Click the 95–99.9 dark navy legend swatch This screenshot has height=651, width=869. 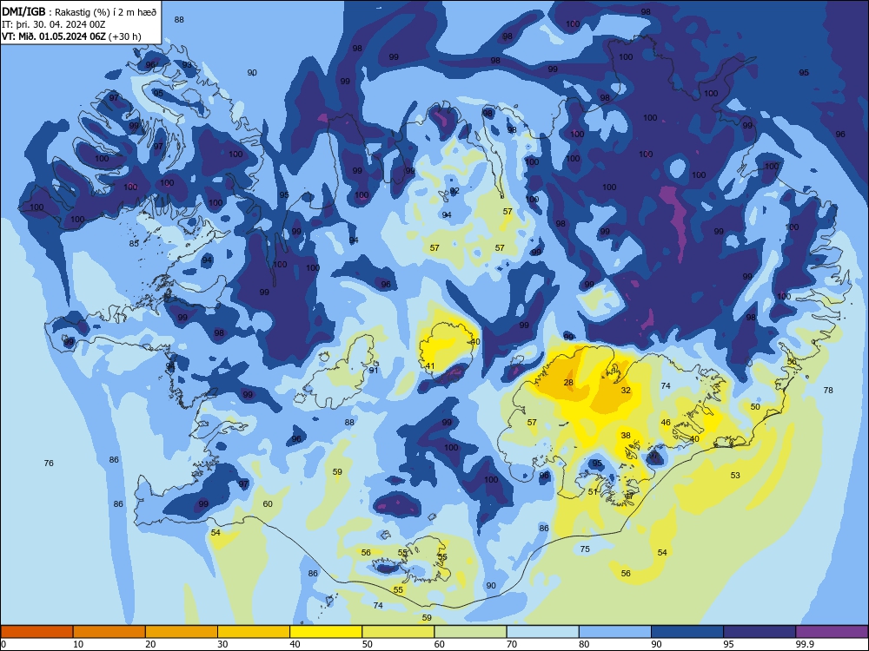click(760, 632)
